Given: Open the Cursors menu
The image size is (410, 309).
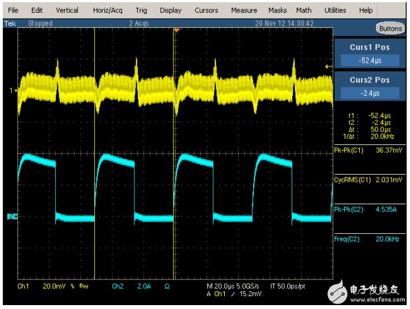Looking at the screenshot, I should (206, 10).
